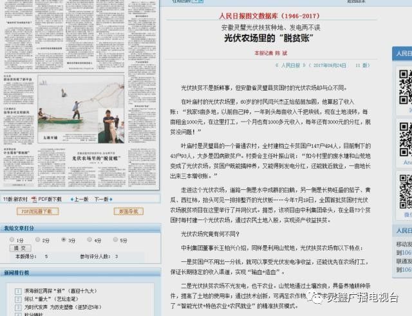Click 光伏农场里的“脱贫账” headline in page thumbnail
The height and width of the screenshot is (316, 412).
pyautogui.click(x=97, y=158)
